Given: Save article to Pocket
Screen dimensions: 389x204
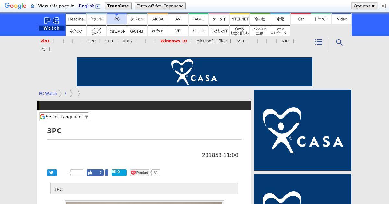Looking at the screenshot, I should coord(140,173).
